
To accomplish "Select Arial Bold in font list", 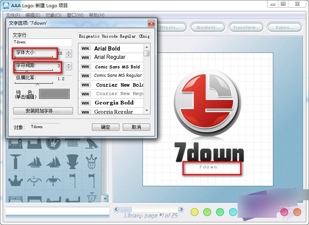I will click(x=111, y=49).
